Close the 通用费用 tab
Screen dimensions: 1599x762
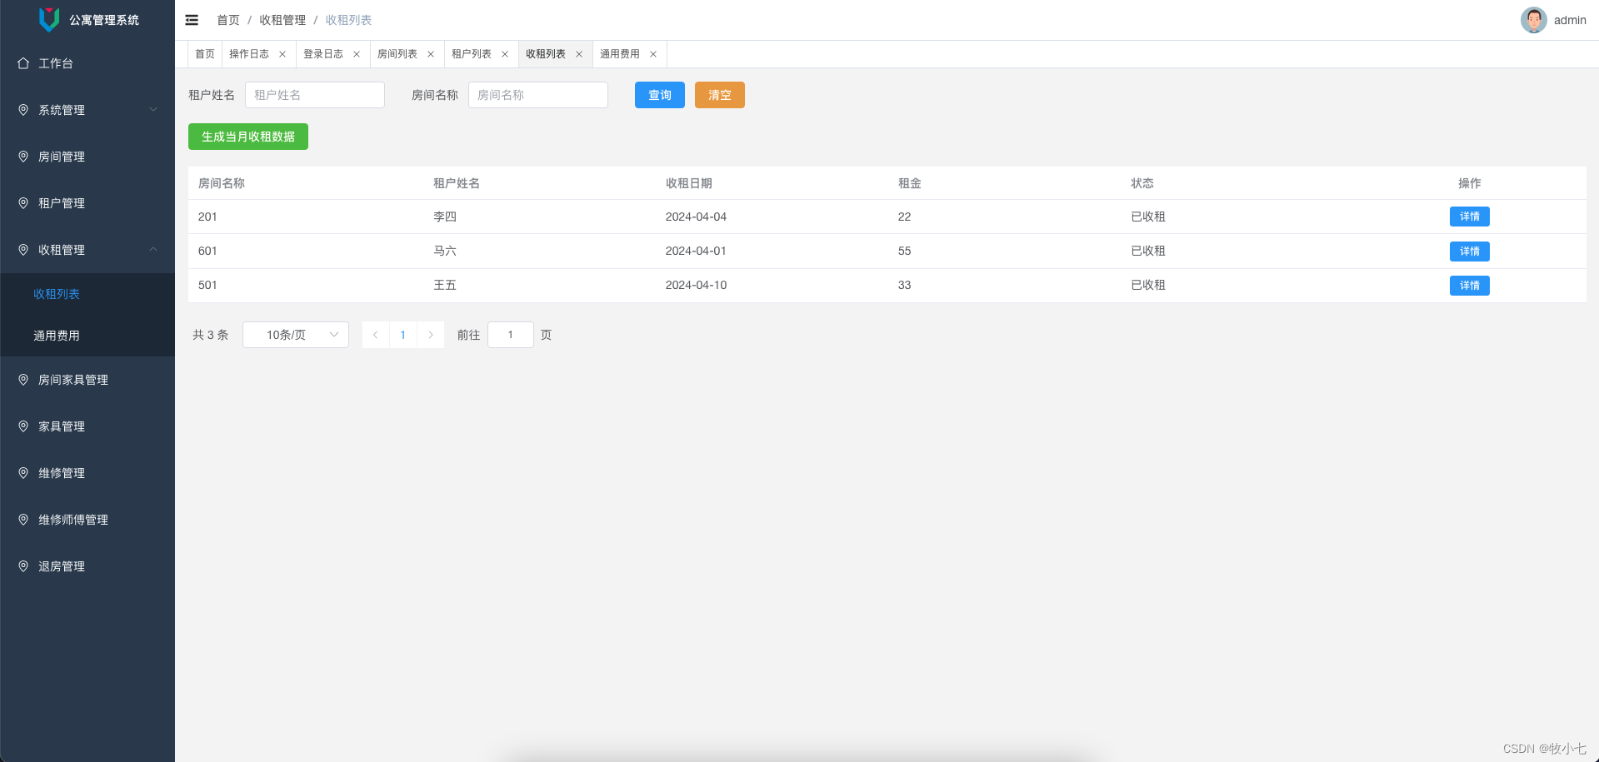click(653, 54)
